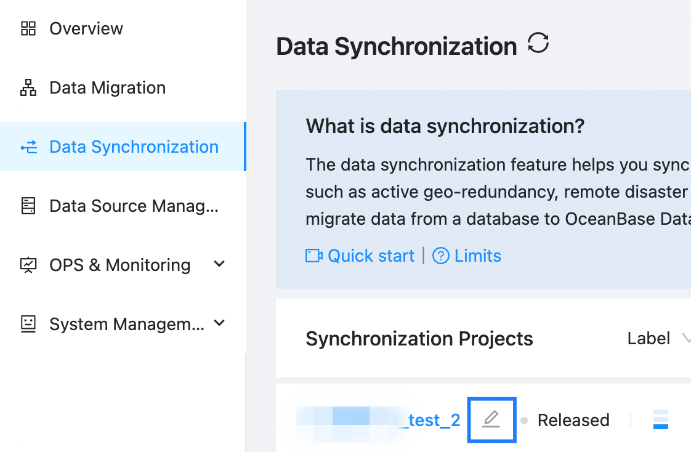The height and width of the screenshot is (452, 691).
Task: Open the Limits text link
Action: tap(477, 256)
